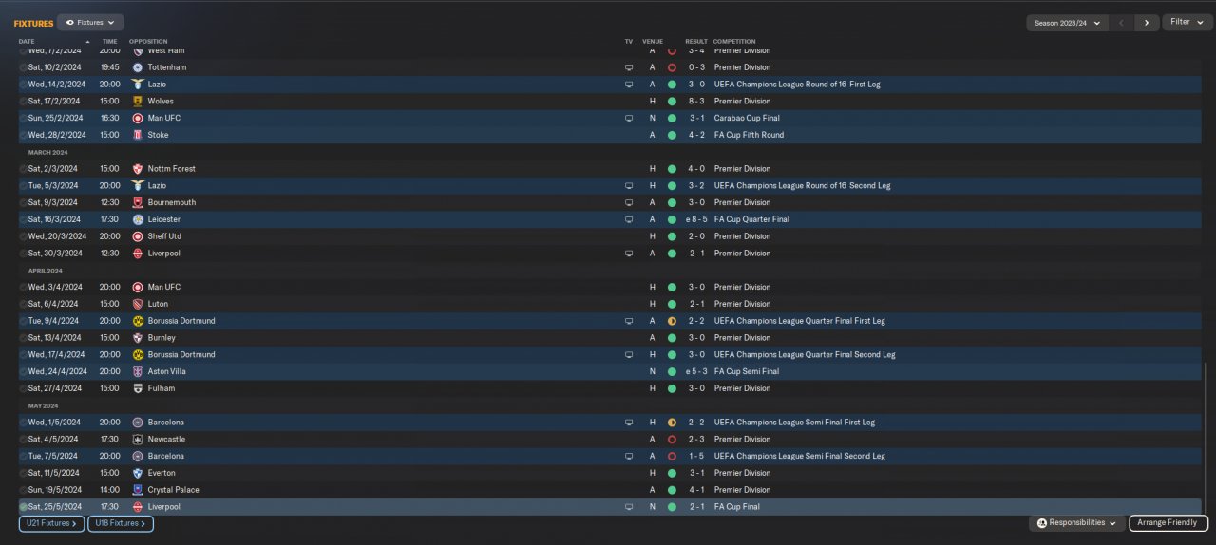The width and height of the screenshot is (1216, 545).
Task: Click the red loss indicator for Newcastle
Action: tap(672, 440)
